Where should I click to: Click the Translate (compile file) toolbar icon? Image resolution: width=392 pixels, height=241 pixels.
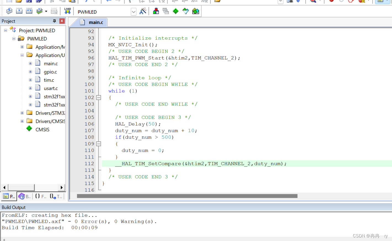pos(9,11)
